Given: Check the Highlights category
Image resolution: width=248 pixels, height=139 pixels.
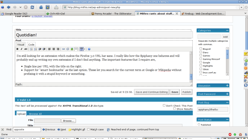Looking at the screenshot, I should 201,65.
